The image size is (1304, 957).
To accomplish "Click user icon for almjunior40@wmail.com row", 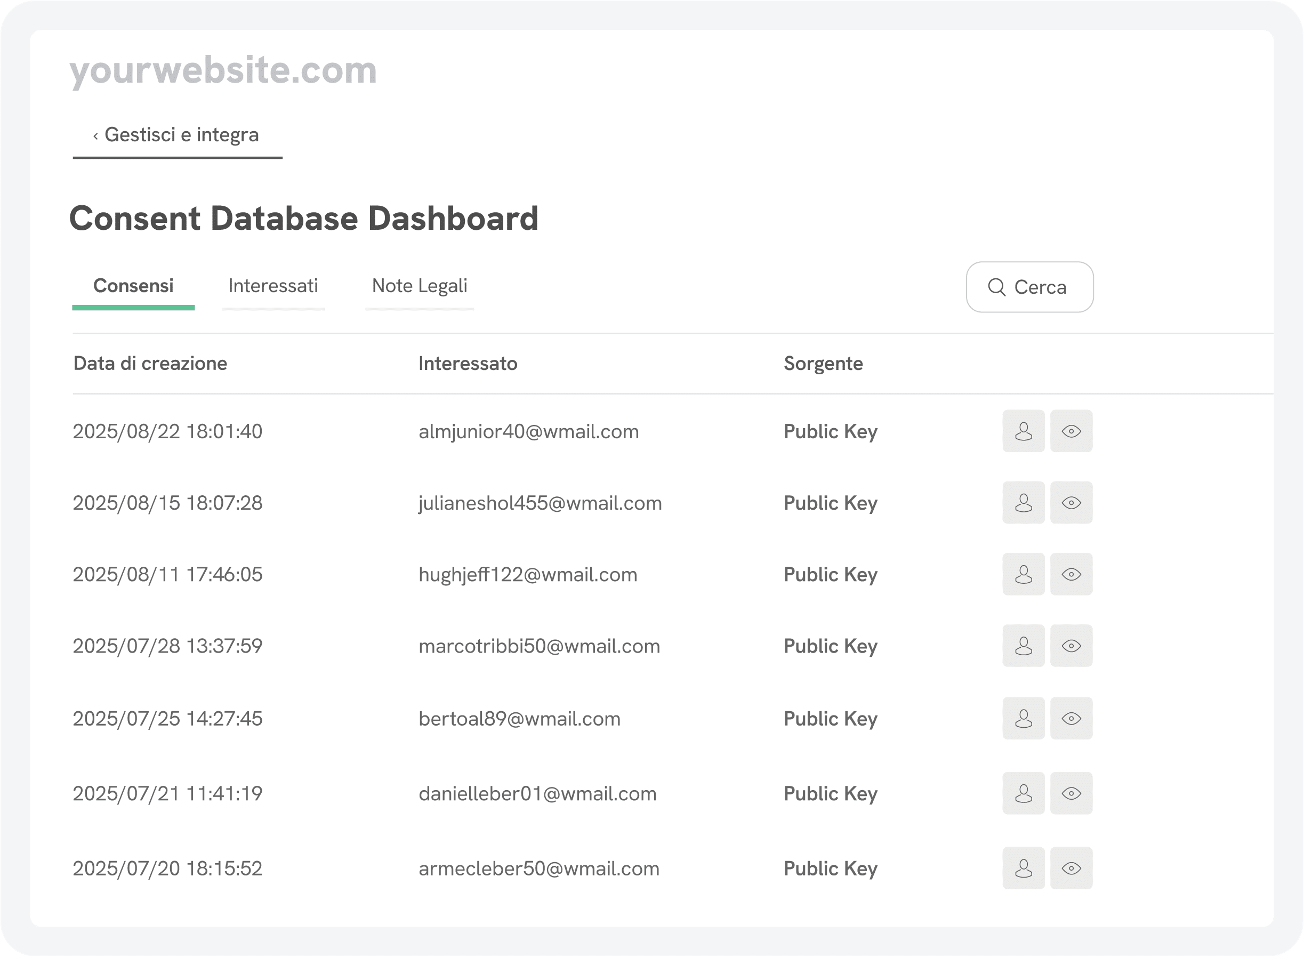I will pyautogui.click(x=1023, y=431).
